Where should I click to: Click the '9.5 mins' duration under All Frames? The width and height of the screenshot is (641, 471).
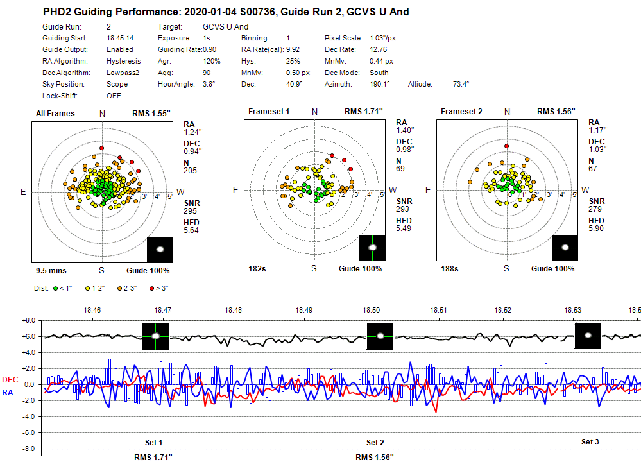pyautogui.click(x=51, y=270)
